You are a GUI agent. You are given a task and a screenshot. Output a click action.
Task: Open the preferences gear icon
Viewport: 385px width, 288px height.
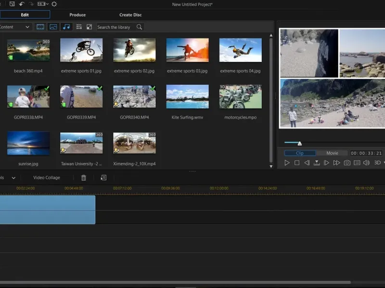[x=54, y=4]
